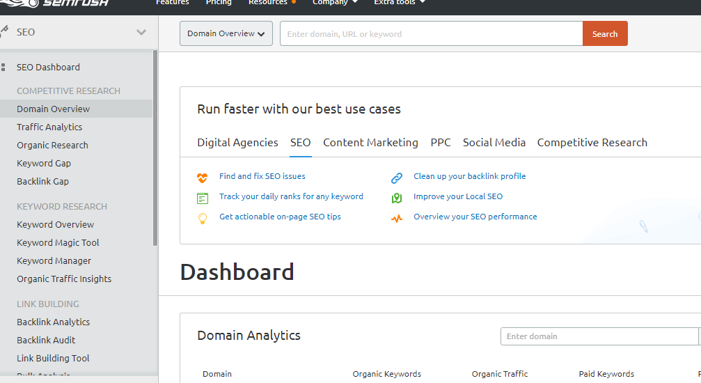This screenshot has width=701, height=383.
Task: Click the Organic Keywords column header
Action: click(387, 374)
